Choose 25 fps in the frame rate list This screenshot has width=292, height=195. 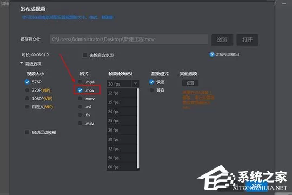tap(122, 121)
